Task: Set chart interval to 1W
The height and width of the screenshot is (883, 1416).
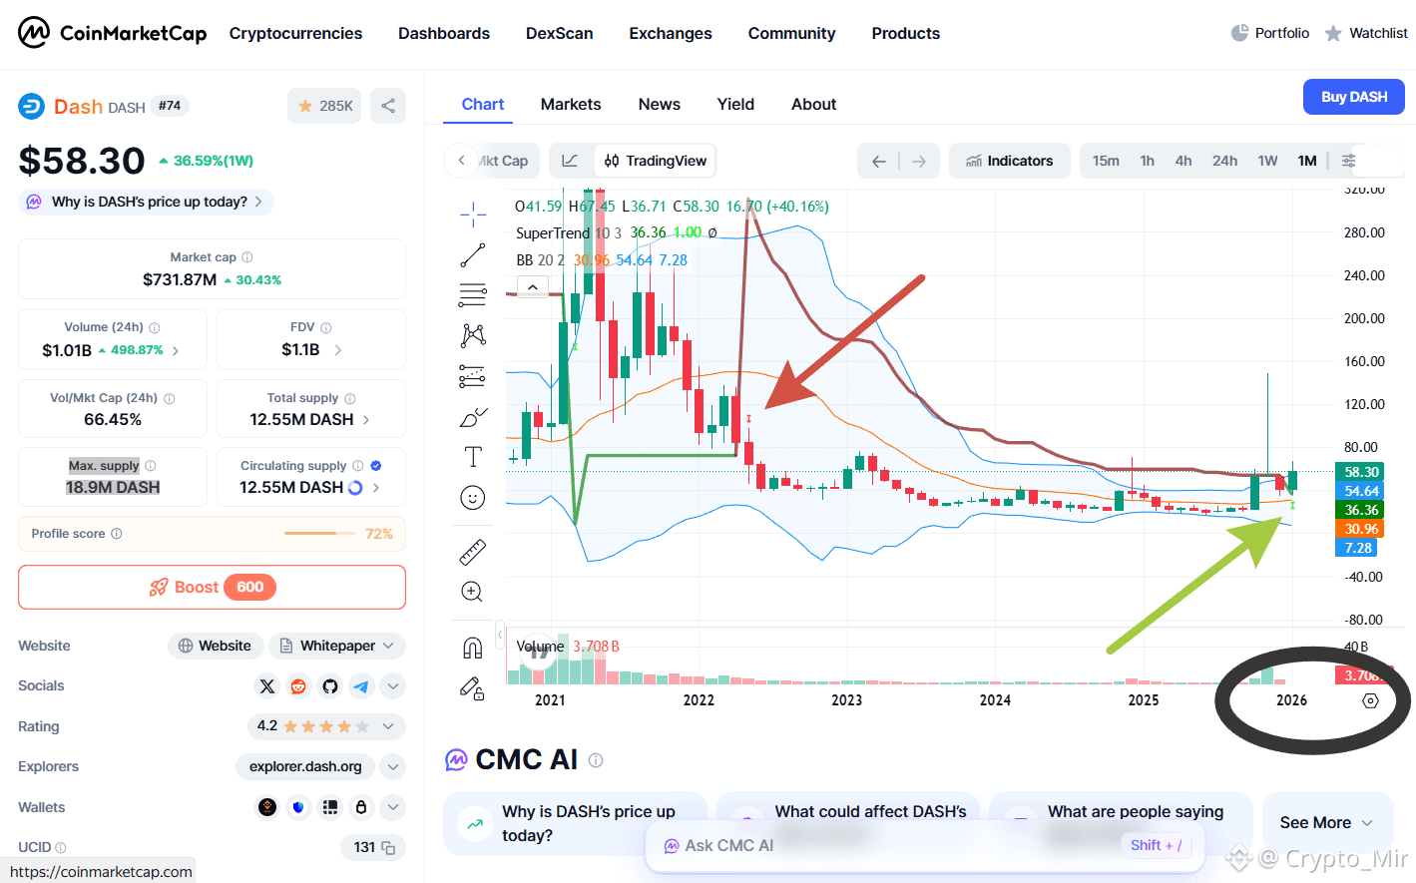Action: tap(1267, 161)
